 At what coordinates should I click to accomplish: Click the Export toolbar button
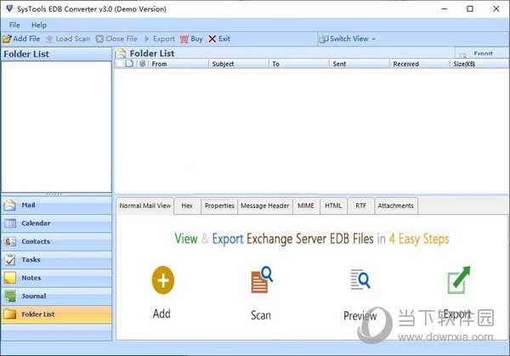[160, 39]
